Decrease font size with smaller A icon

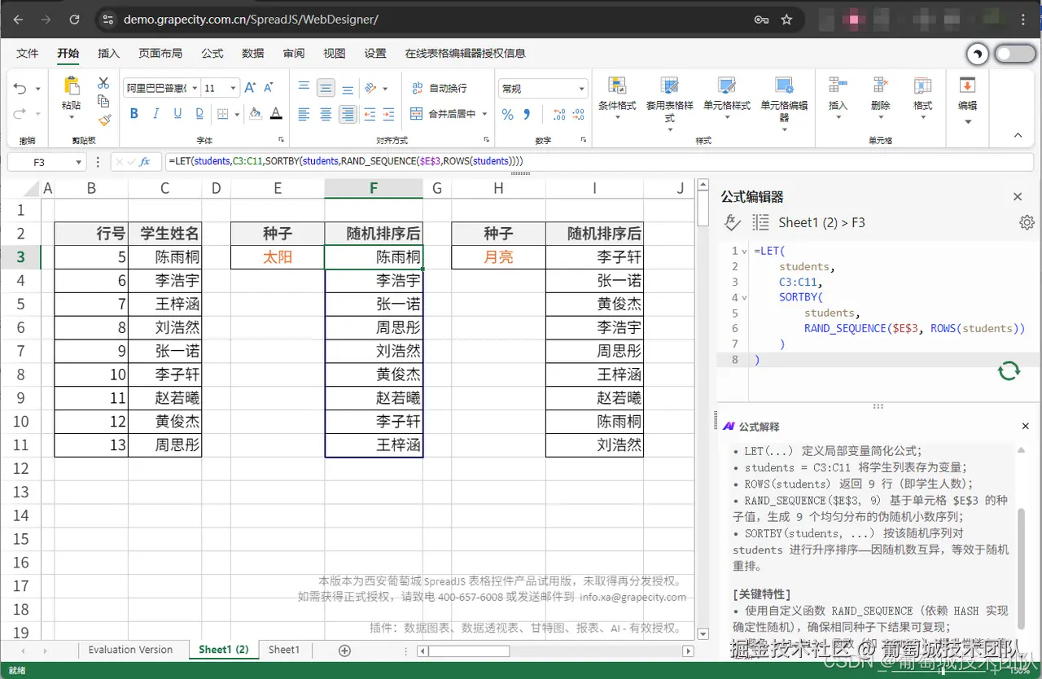pos(269,88)
